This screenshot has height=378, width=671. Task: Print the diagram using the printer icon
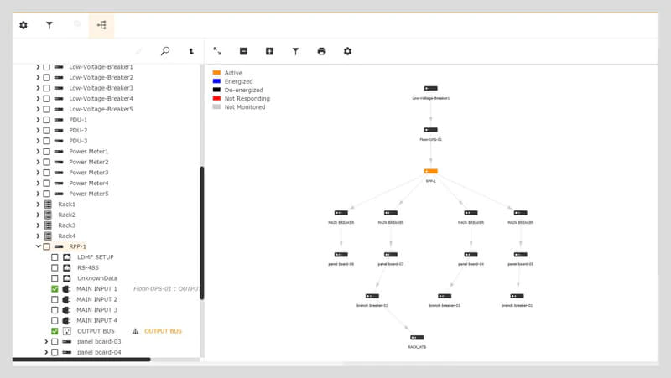[322, 51]
